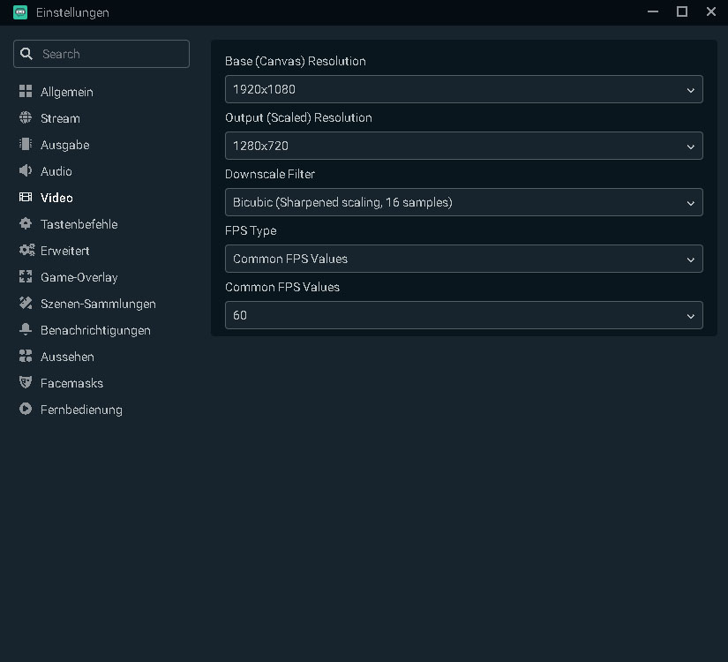Open the Base (Canvas) Resolution dropdown
The height and width of the screenshot is (662, 728).
point(463,89)
